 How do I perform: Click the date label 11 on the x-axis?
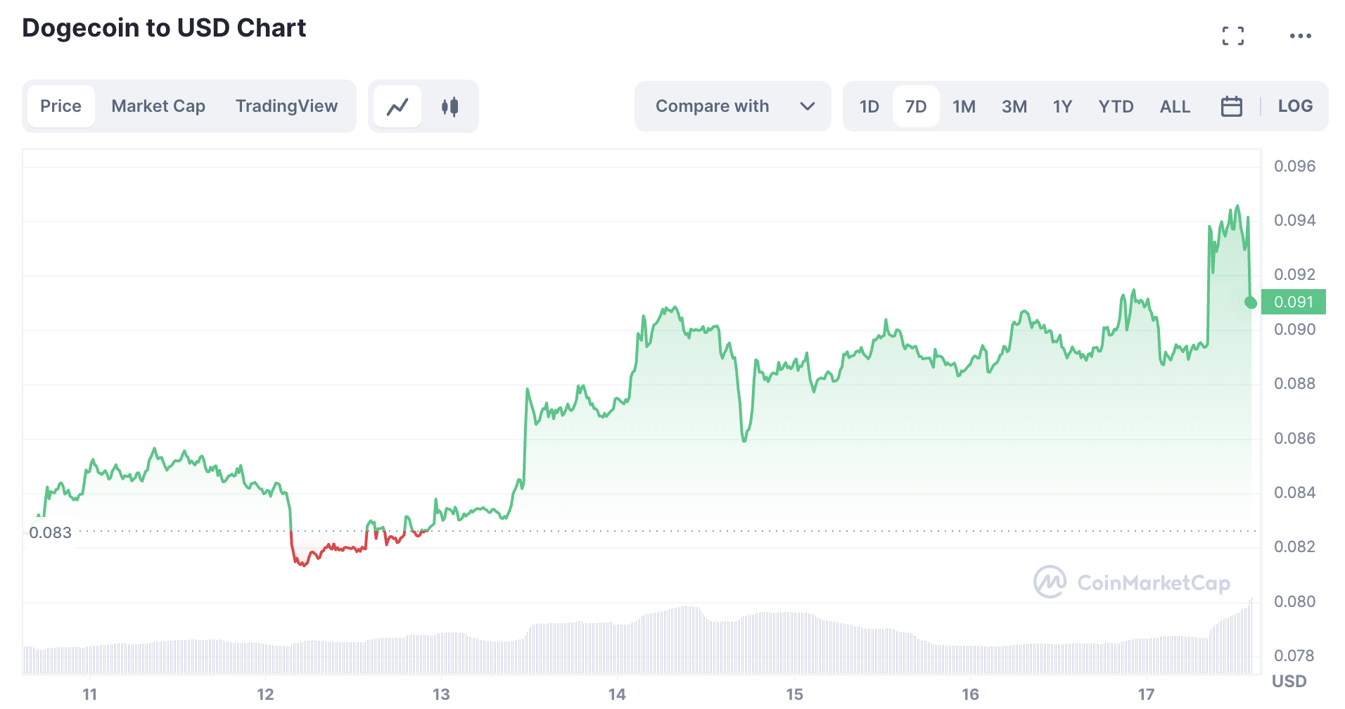89,694
